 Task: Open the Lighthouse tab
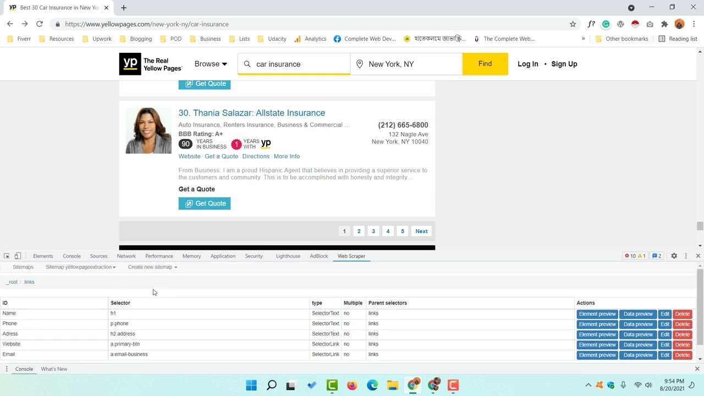pyautogui.click(x=288, y=256)
